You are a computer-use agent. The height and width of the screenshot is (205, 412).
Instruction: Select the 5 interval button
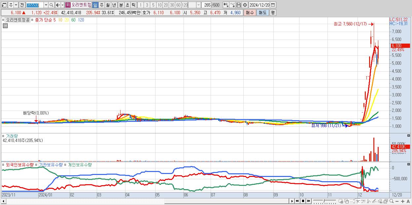(x=153, y=5)
